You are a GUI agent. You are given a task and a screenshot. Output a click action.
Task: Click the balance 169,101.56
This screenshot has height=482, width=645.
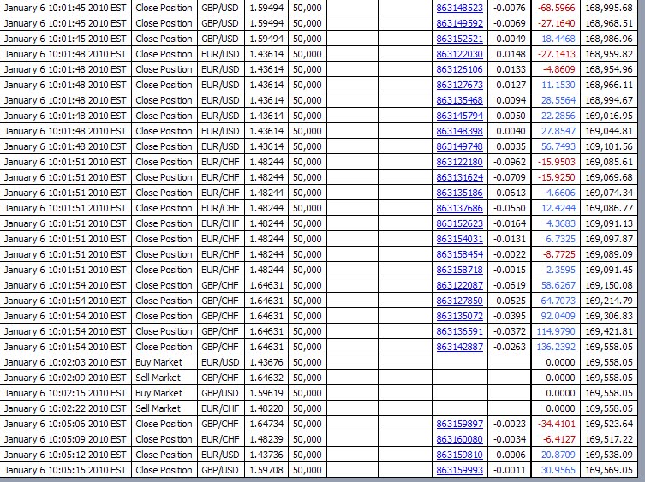point(609,146)
